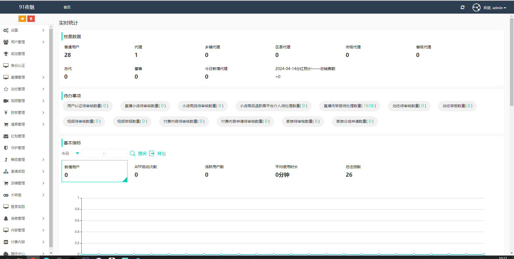
Task: Expand the 财务管理 sidebar menu
Action: tap(24, 113)
